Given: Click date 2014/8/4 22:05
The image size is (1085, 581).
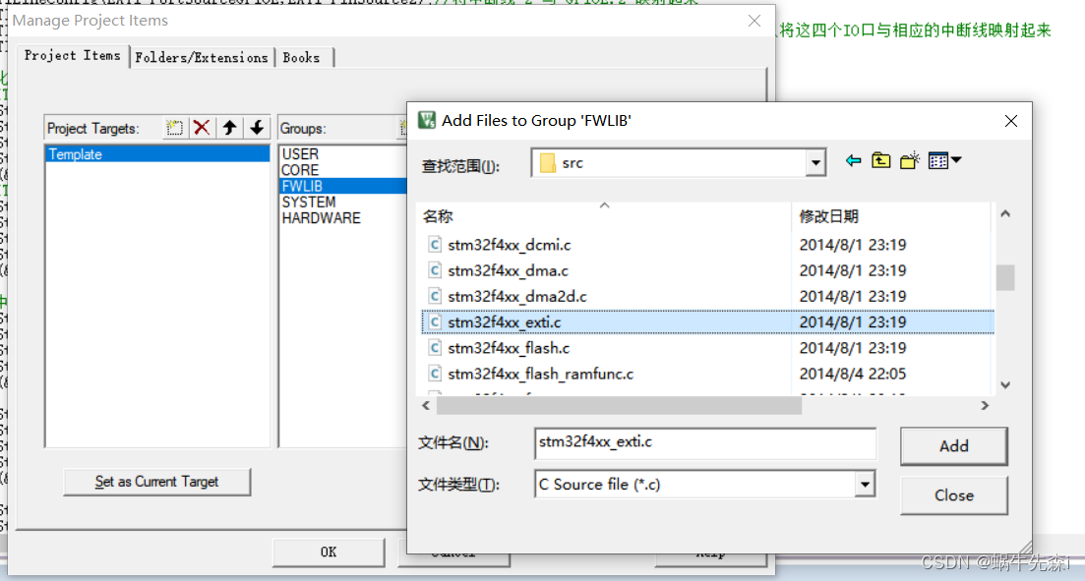Looking at the screenshot, I should [x=853, y=375].
